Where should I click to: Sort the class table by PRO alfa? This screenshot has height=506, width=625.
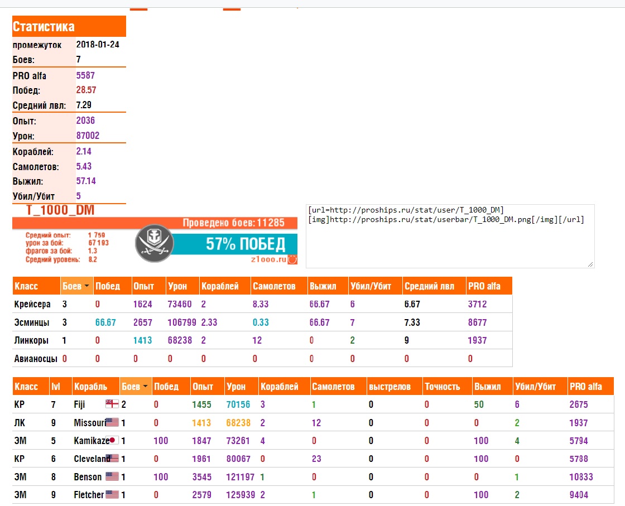489,286
